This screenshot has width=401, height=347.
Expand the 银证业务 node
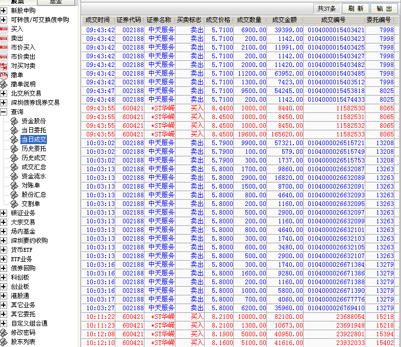pyautogui.click(x=4, y=213)
